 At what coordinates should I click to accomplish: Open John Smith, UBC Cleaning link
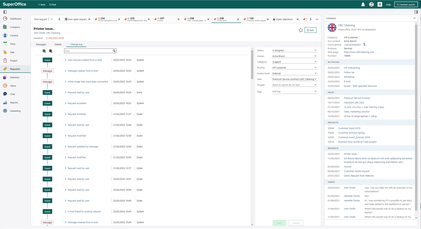coord(47,33)
